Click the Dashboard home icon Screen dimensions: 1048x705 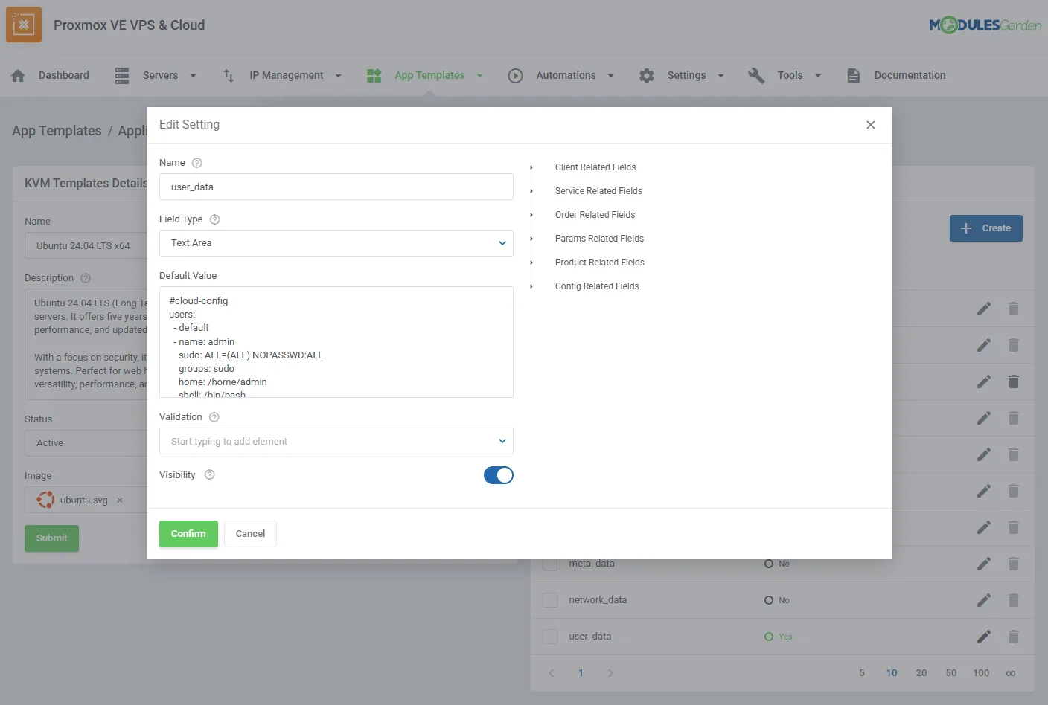(x=19, y=75)
